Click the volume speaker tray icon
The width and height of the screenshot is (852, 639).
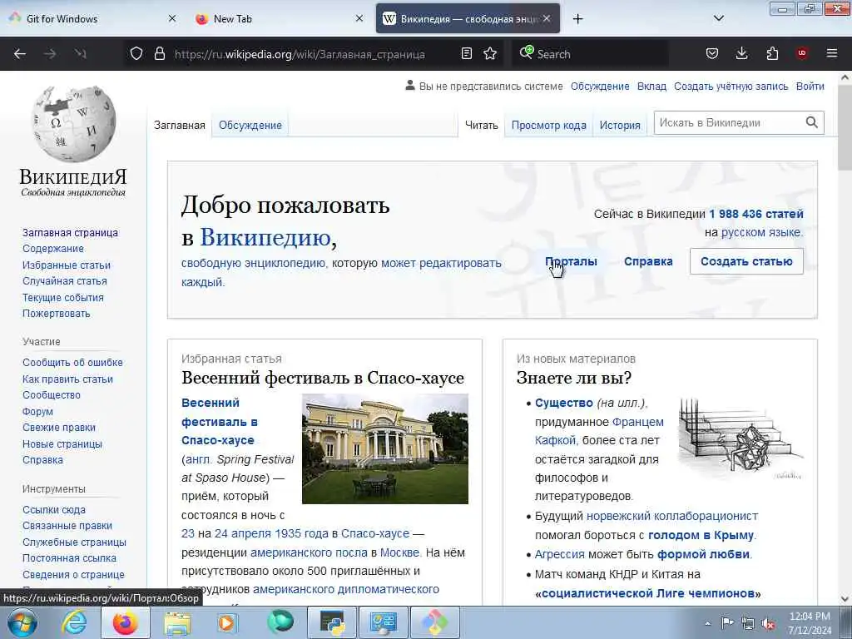pos(768,624)
